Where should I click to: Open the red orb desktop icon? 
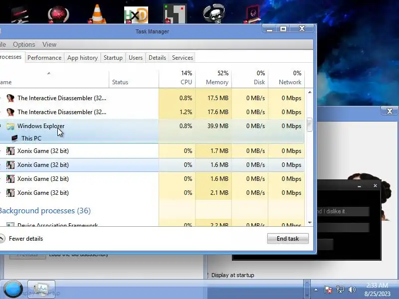[58, 15]
